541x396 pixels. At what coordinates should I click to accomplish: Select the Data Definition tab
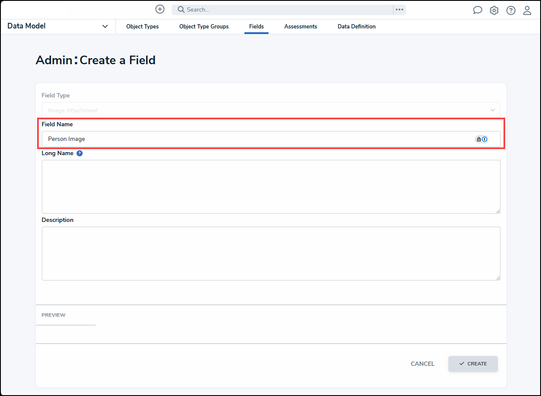coord(356,27)
